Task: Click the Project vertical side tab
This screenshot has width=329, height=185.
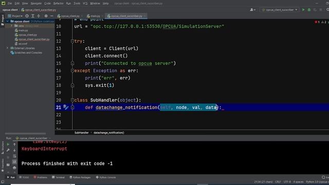Action: pos(2,20)
